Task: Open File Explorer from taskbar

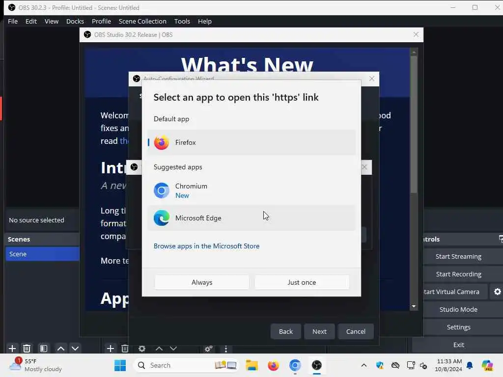Action: point(252,365)
